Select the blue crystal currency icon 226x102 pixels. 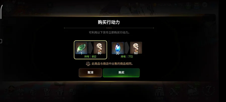(x=118, y=48)
